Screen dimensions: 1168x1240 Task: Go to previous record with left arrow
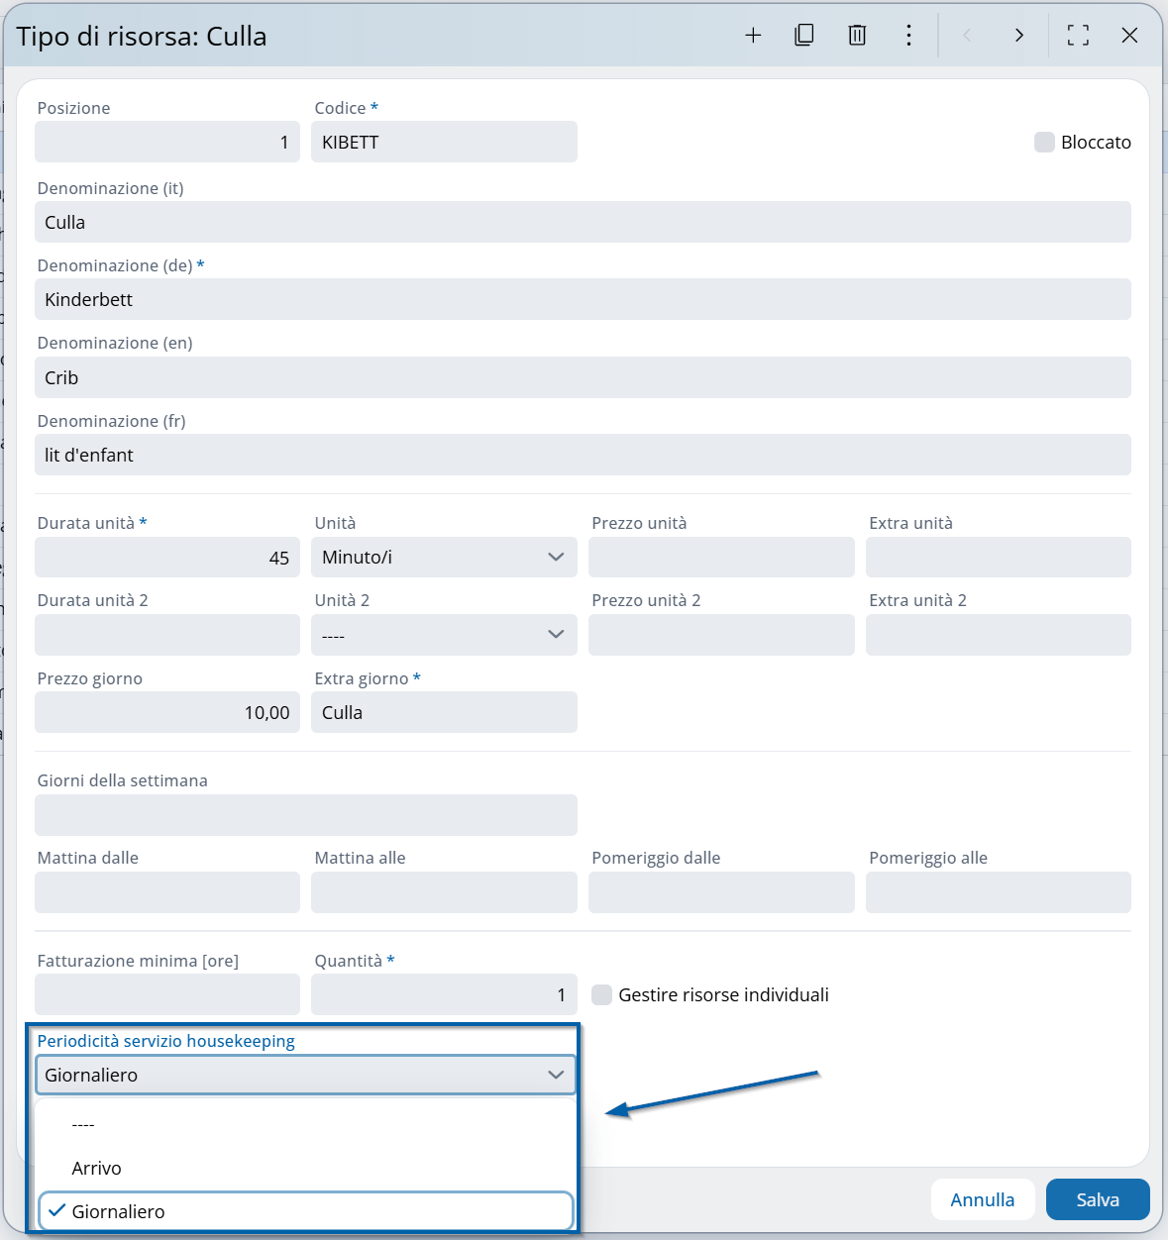(967, 36)
